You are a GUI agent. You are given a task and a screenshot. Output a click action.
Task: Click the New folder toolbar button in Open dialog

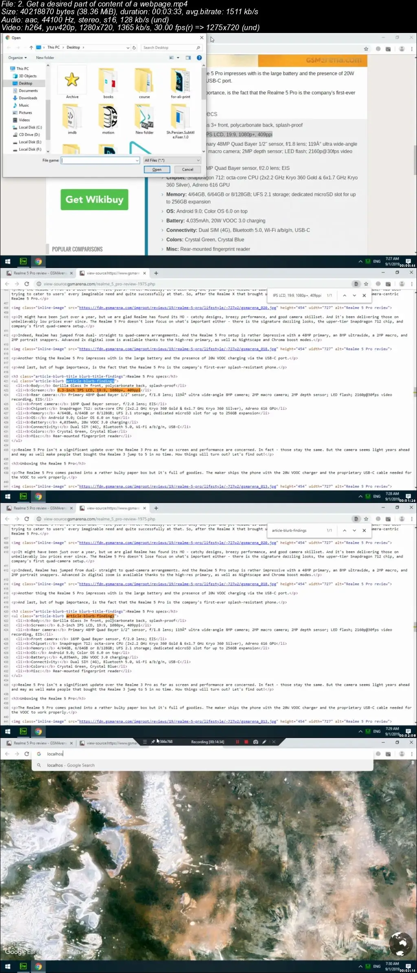tap(45, 58)
